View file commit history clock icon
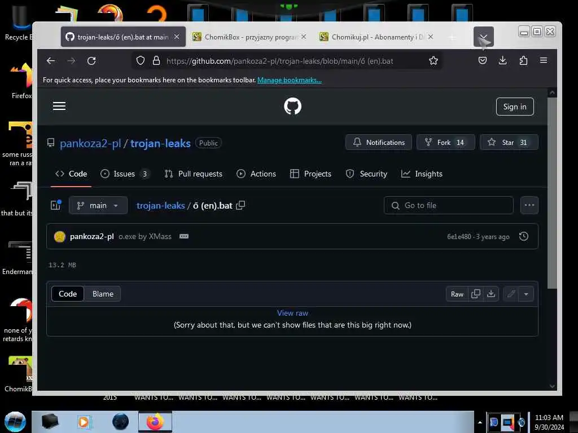Screen dimensions: 578x433 click(524, 236)
